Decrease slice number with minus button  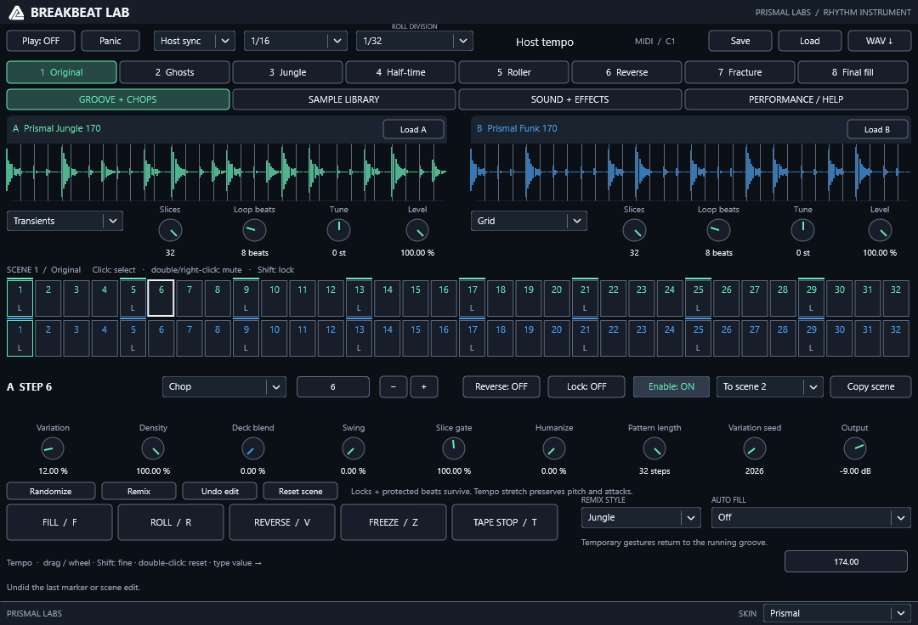pyautogui.click(x=394, y=386)
